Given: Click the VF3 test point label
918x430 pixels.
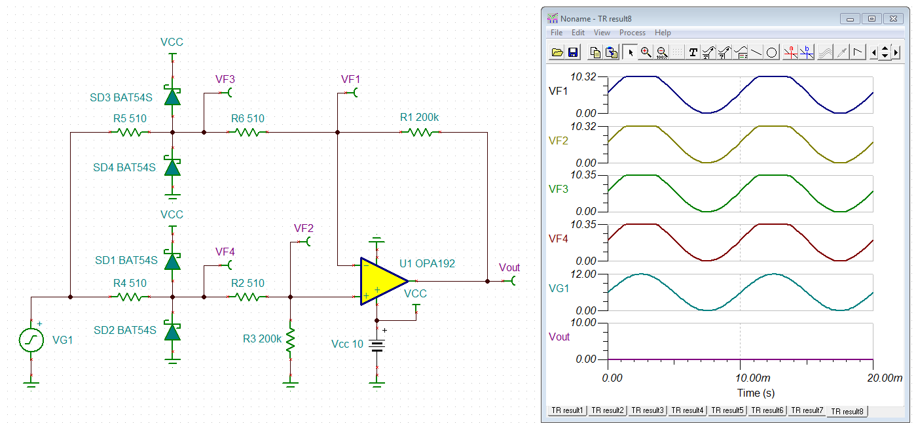Looking at the screenshot, I should click(x=225, y=79).
